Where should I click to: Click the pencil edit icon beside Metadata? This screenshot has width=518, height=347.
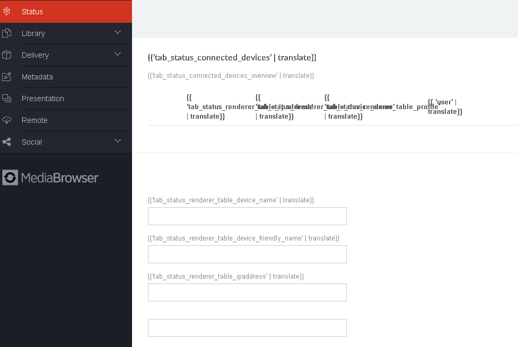7,77
